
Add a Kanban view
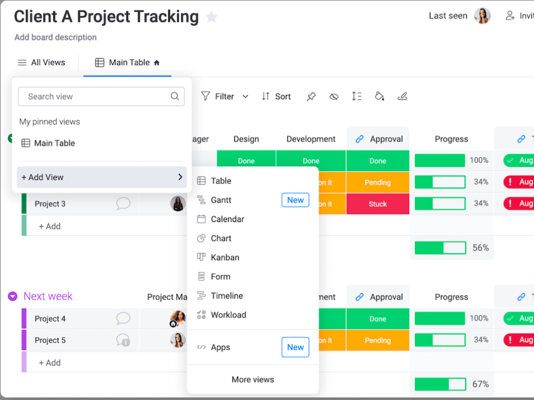tap(253, 258)
